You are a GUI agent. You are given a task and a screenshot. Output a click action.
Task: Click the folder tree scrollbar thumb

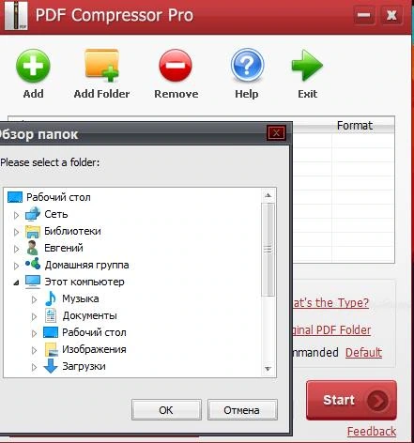268,250
